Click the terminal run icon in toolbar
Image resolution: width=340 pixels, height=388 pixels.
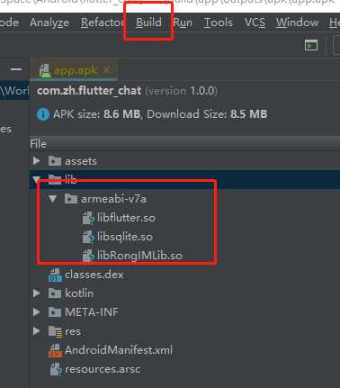click(x=311, y=45)
